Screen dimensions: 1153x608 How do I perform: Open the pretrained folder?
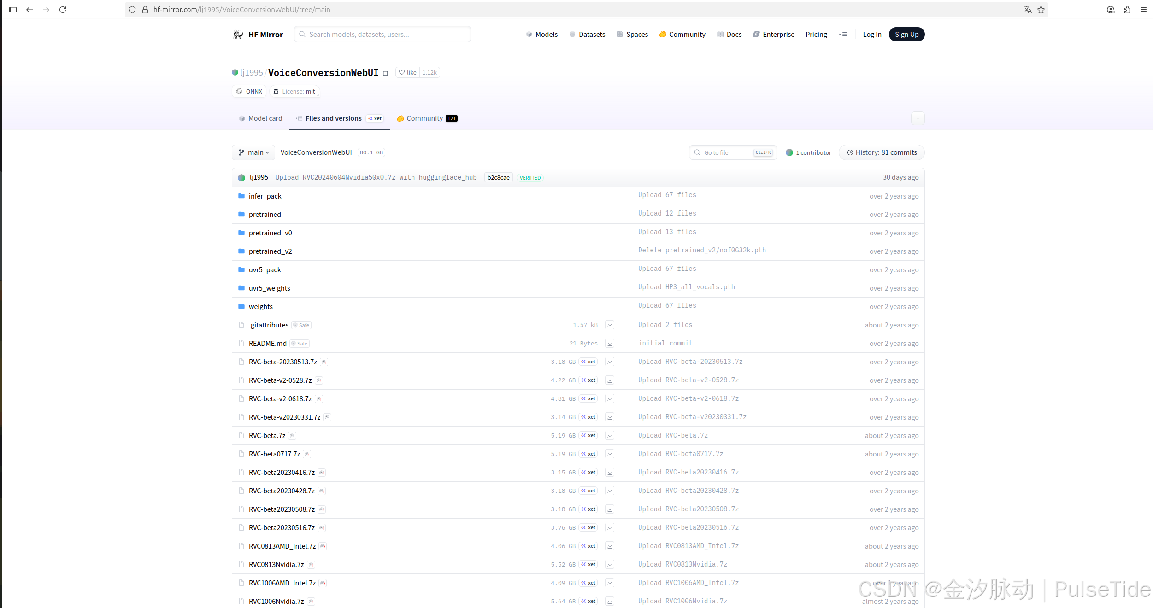click(x=265, y=215)
